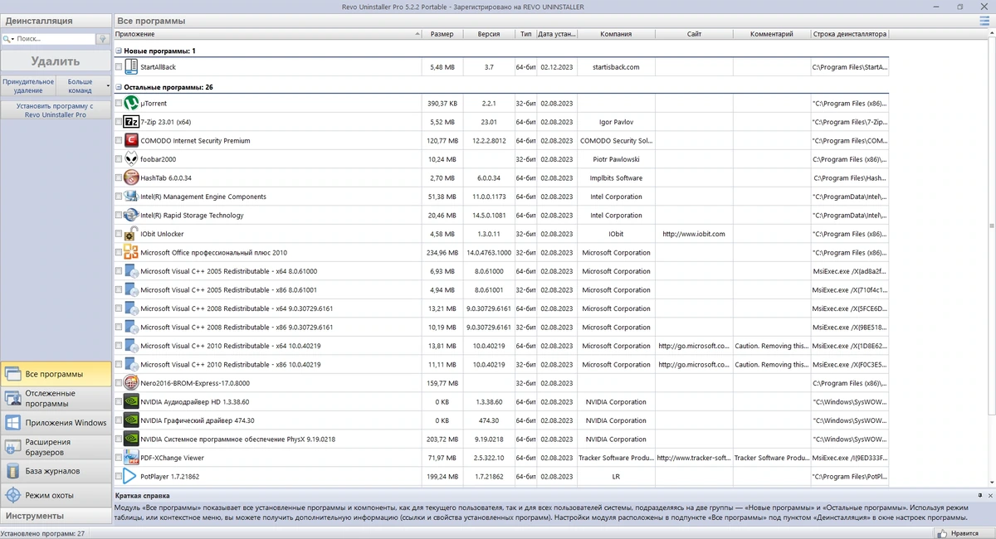
Task: Check the PDF-XChange Viewer checkbox
Action: pyautogui.click(x=118, y=459)
